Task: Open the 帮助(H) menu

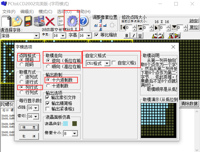Action: pyautogui.click(x=84, y=12)
